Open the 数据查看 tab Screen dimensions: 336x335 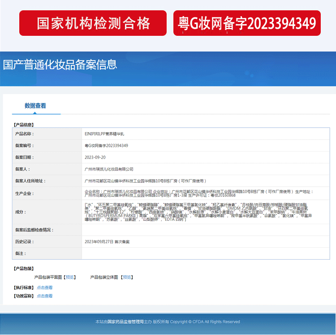coord(35,106)
